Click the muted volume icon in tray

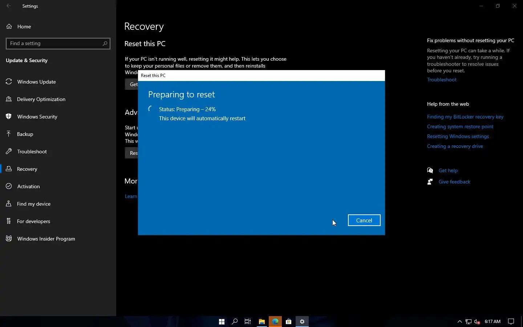coord(477,322)
